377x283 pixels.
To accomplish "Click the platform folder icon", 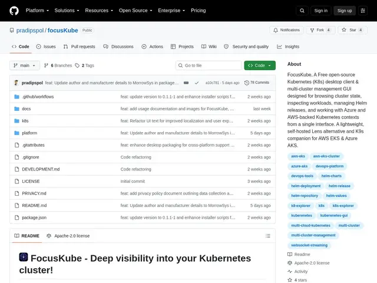I will pyautogui.click(x=16, y=133).
